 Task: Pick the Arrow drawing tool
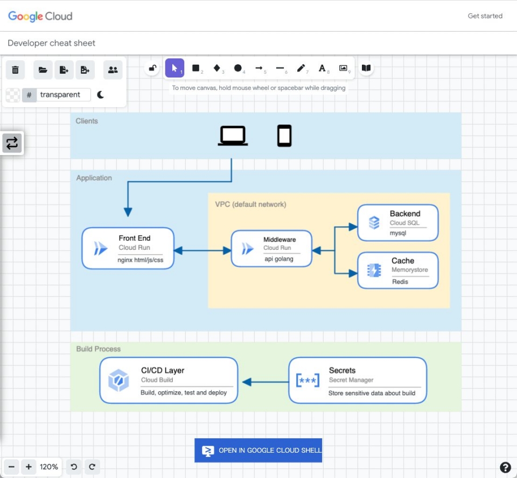click(259, 68)
